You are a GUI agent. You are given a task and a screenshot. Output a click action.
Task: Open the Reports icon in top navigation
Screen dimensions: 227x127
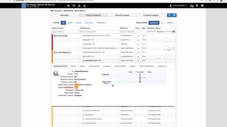pyautogui.click(x=74, y=6)
